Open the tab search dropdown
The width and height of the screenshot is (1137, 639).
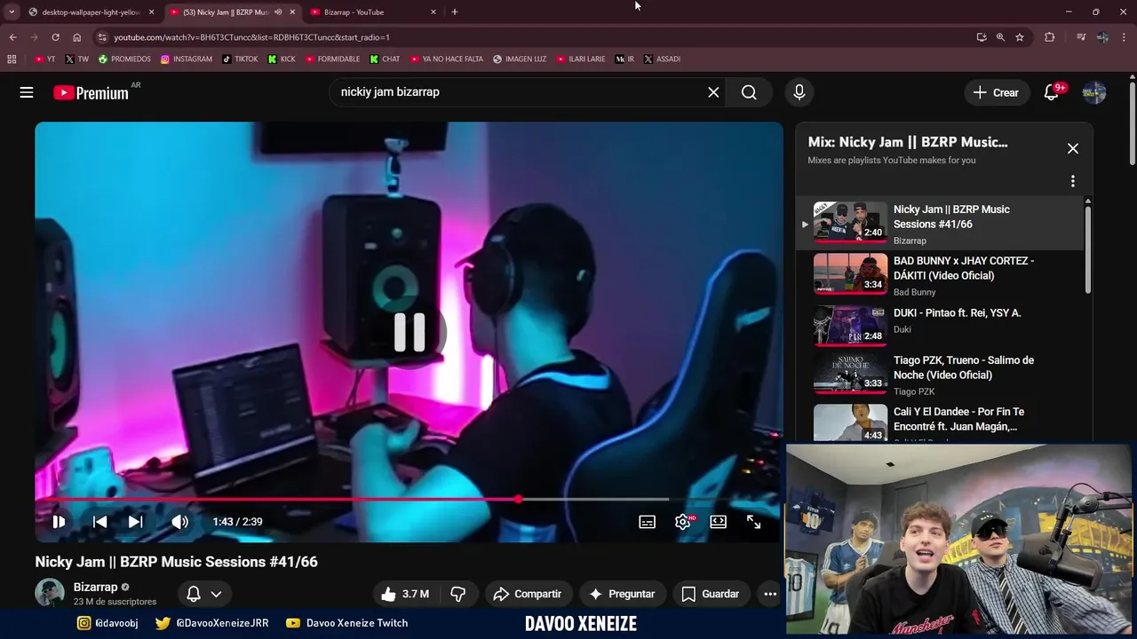tap(12, 12)
